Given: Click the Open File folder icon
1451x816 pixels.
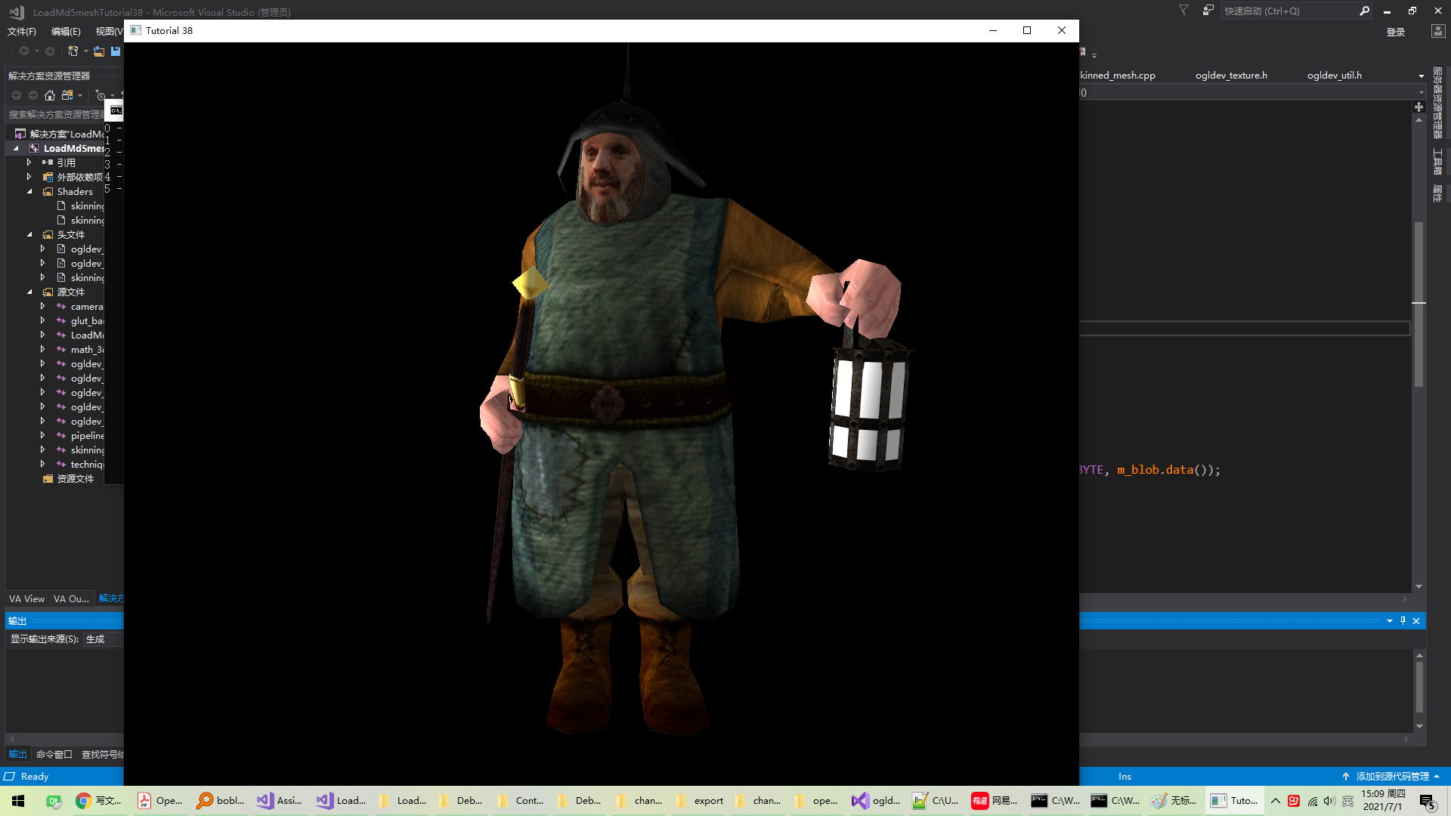Looking at the screenshot, I should pyautogui.click(x=99, y=51).
